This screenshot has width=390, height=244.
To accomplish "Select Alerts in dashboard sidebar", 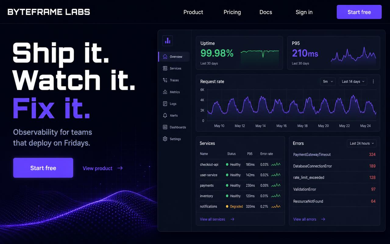I will pyautogui.click(x=174, y=116).
